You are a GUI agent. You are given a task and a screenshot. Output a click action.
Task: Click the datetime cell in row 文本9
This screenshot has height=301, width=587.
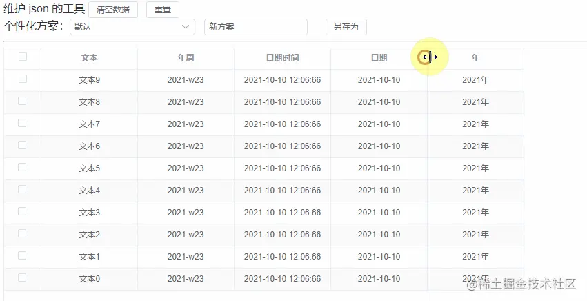click(282, 80)
